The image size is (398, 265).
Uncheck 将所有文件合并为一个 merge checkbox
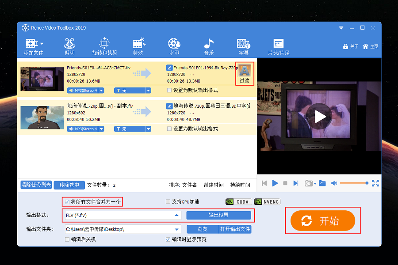pos(67,202)
